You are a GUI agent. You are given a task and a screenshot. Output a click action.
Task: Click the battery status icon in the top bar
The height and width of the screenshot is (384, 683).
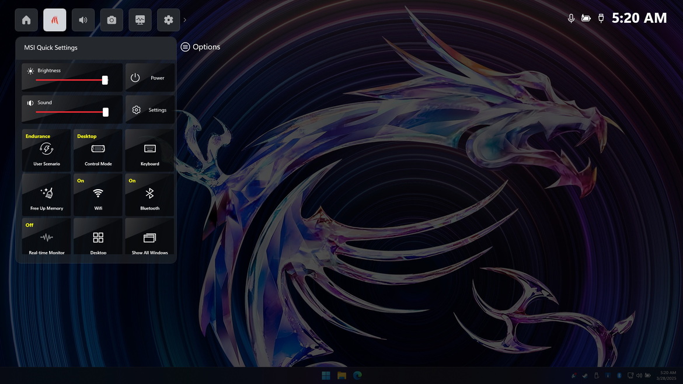pyautogui.click(x=586, y=18)
